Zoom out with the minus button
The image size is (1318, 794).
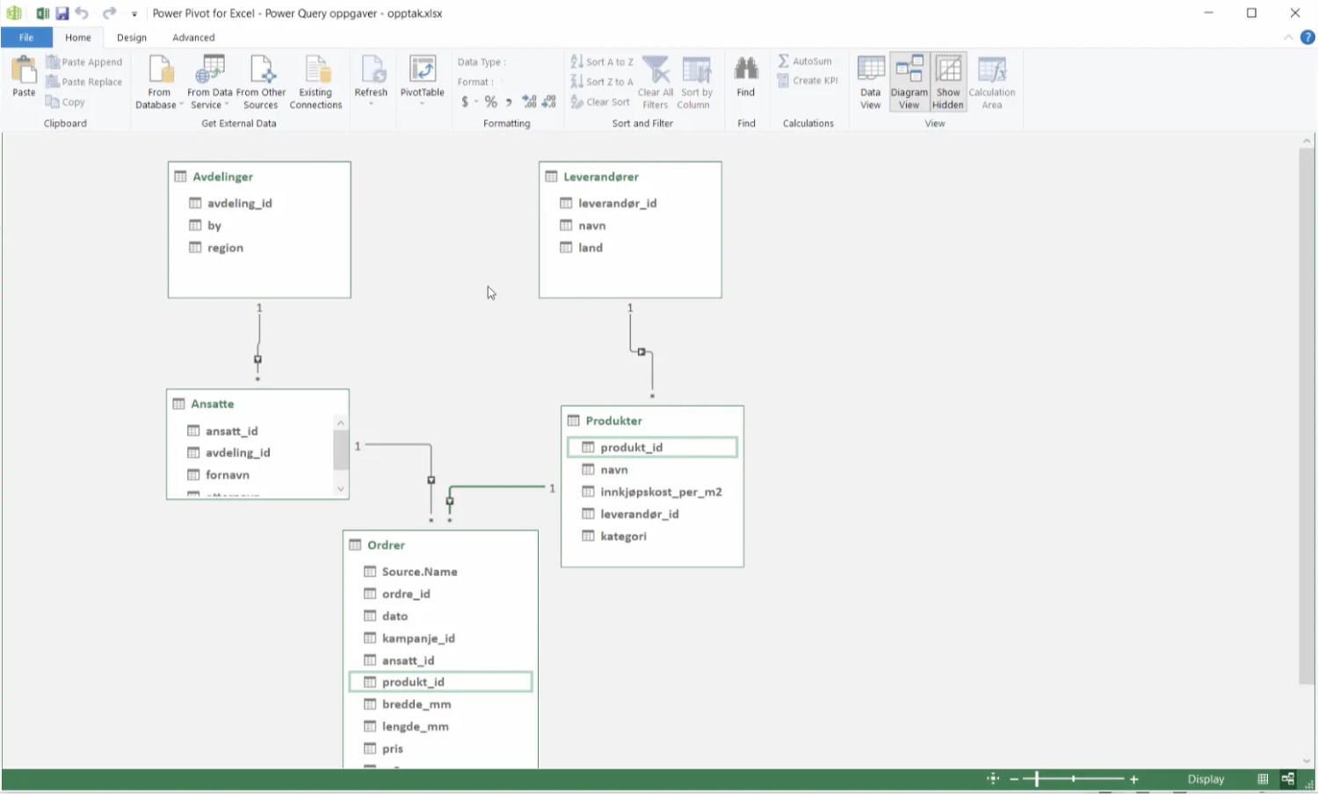[1014, 779]
